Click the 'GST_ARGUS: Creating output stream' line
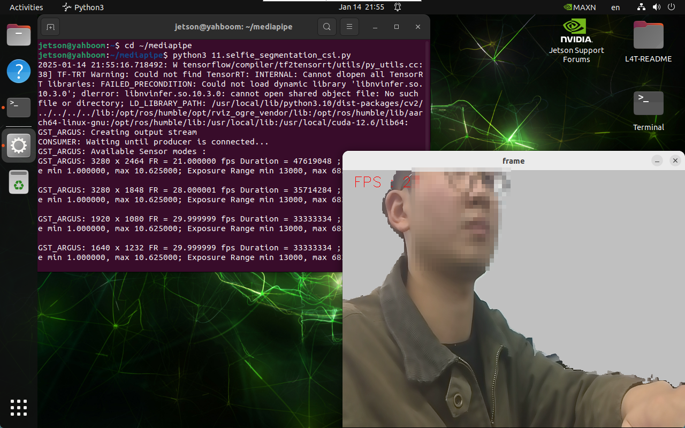685x428 pixels. point(117,132)
